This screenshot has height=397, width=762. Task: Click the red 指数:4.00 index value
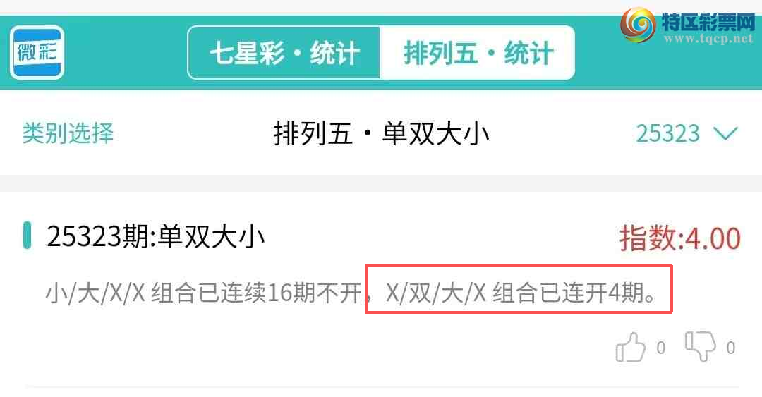click(680, 238)
